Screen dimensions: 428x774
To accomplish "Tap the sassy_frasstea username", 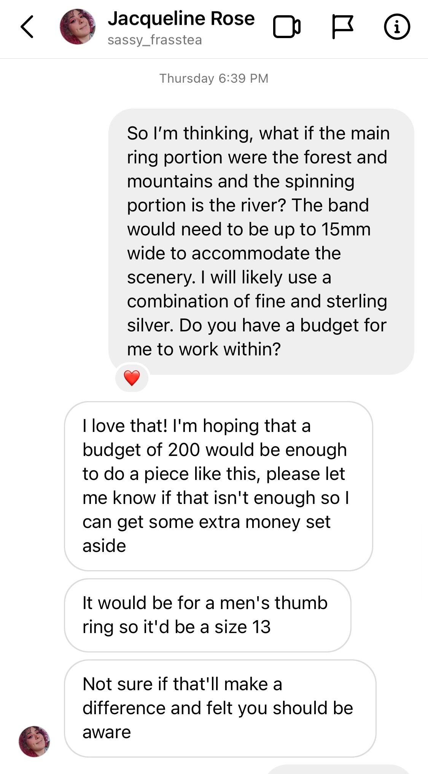I will coord(154,40).
